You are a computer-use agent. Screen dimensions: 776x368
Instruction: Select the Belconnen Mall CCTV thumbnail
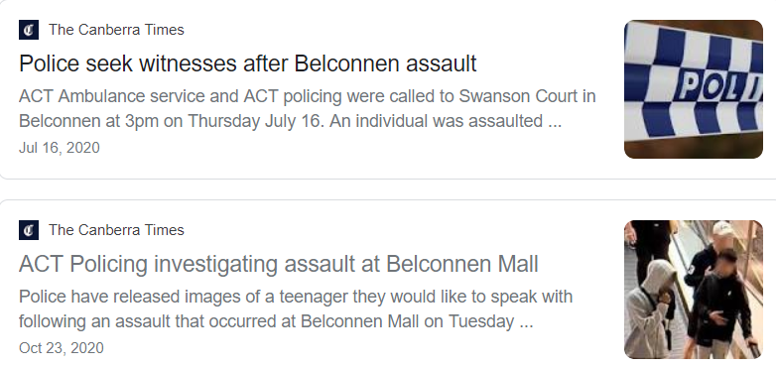click(694, 290)
